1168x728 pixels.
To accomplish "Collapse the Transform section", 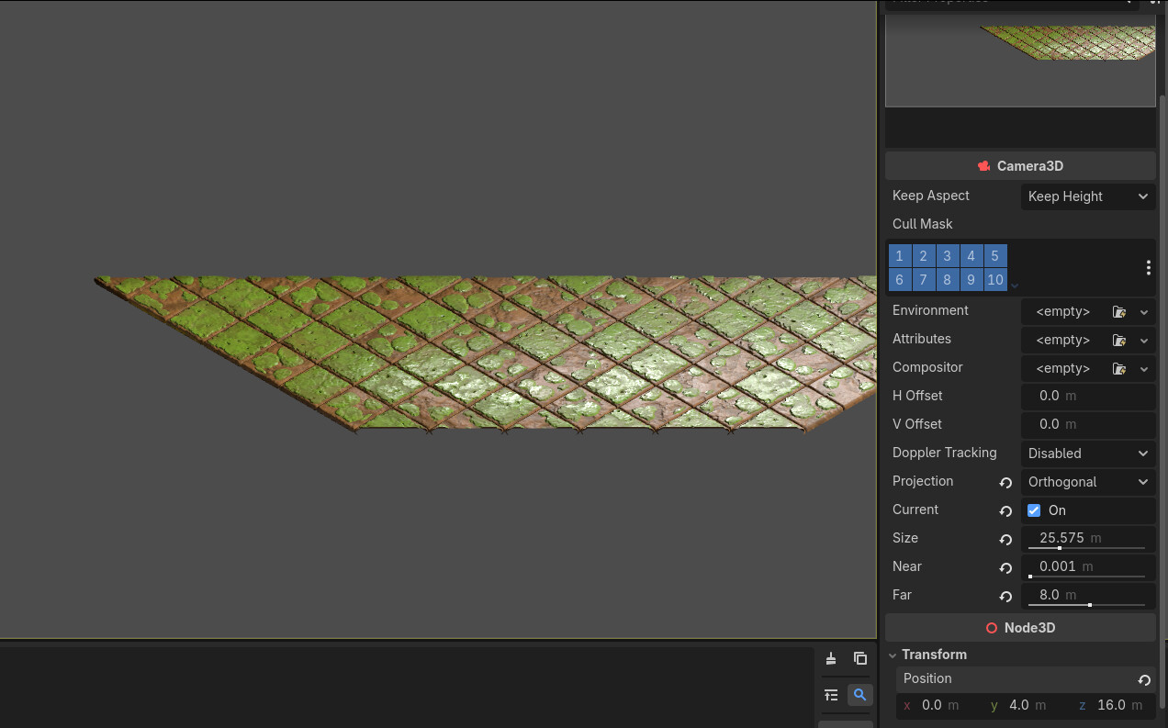I will point(892,655).
